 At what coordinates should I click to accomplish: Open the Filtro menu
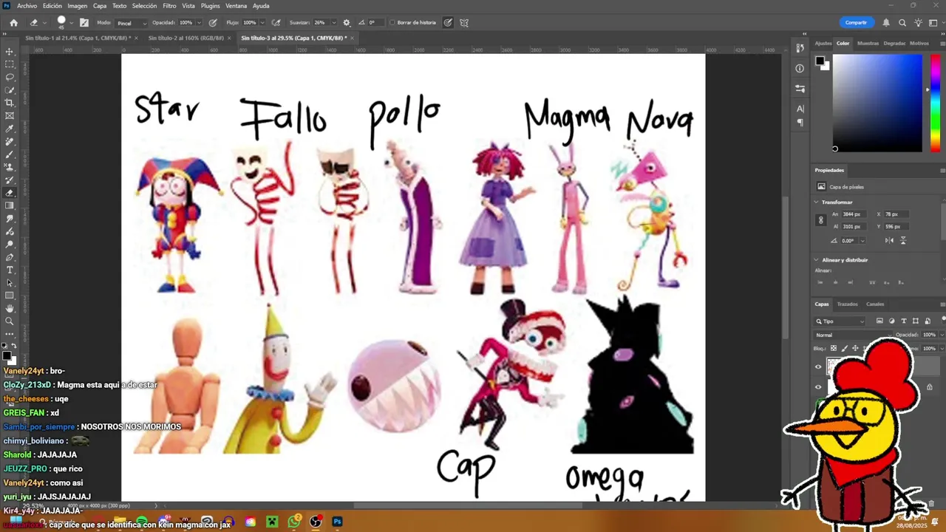169,6
